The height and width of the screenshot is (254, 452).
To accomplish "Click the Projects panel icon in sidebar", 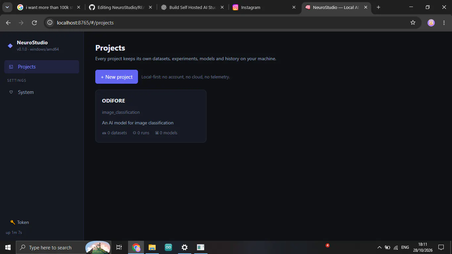I will (11, 67).
